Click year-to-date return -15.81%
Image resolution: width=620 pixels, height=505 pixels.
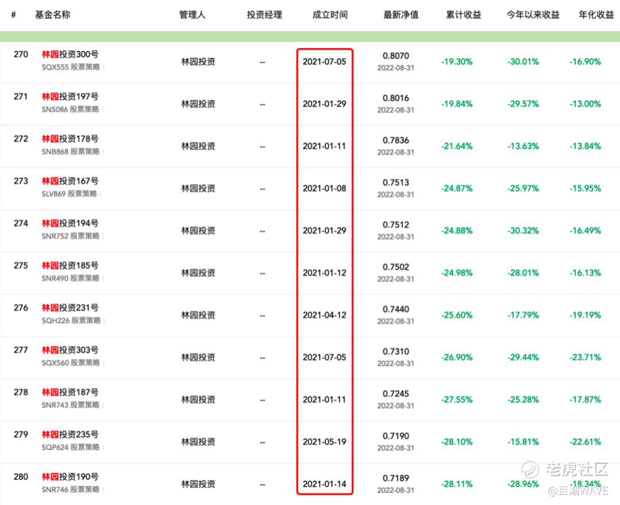point(523,442)
